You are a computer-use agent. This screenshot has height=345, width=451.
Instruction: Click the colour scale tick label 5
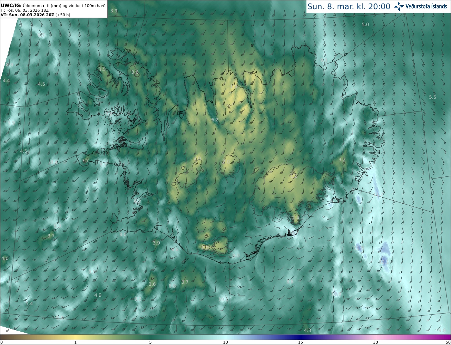(150, 342)
